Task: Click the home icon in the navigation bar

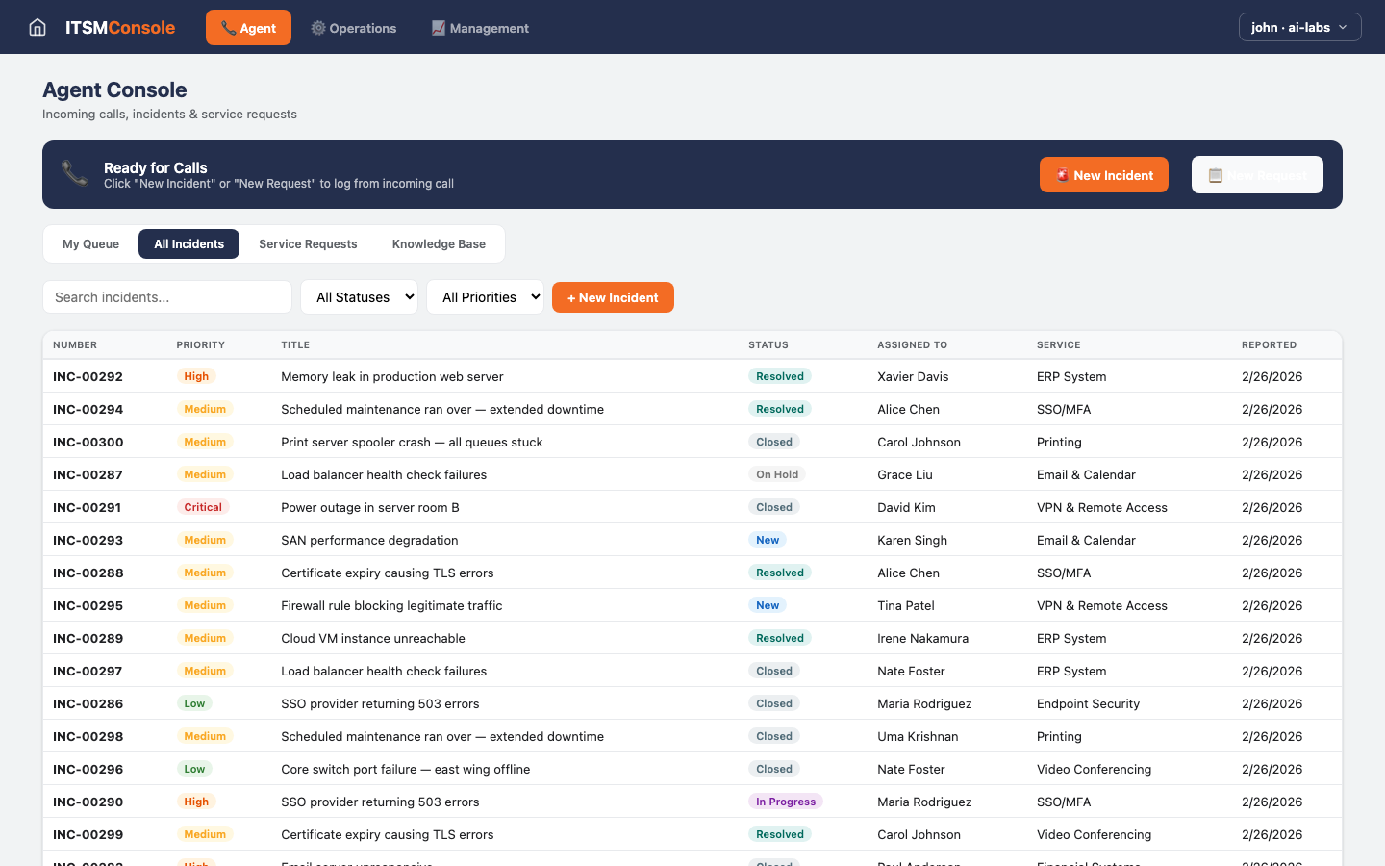Action: click(x=37, y=27)
